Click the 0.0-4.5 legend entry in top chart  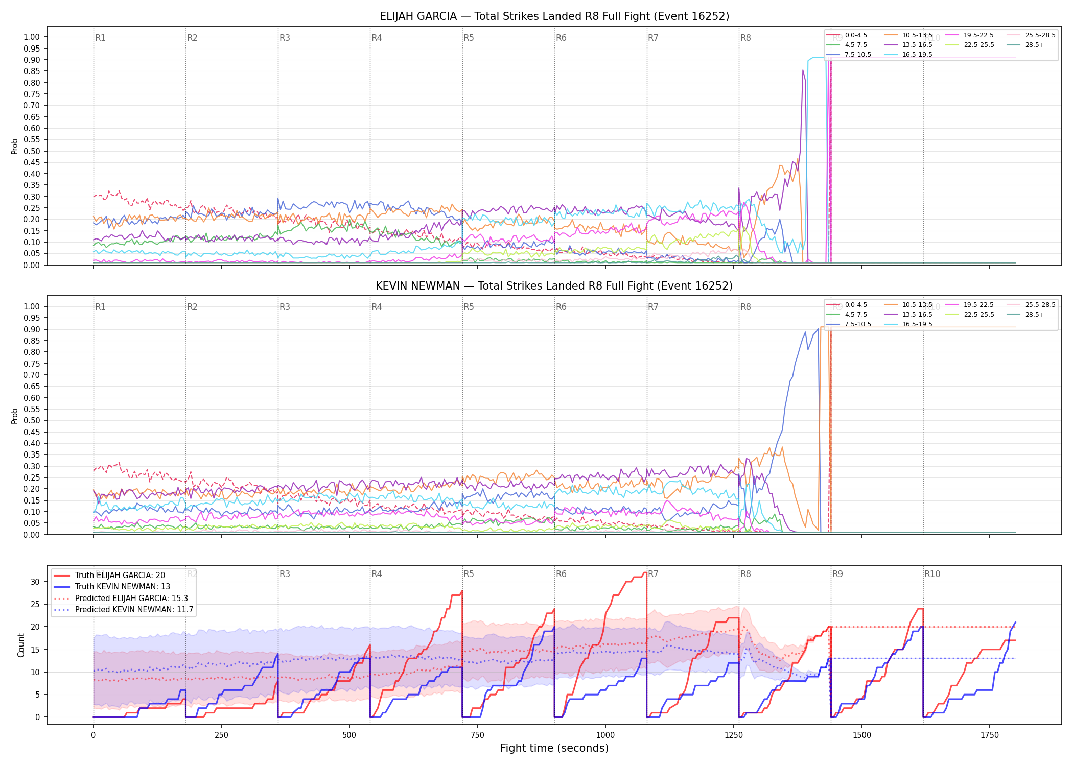tap(847, 35)
